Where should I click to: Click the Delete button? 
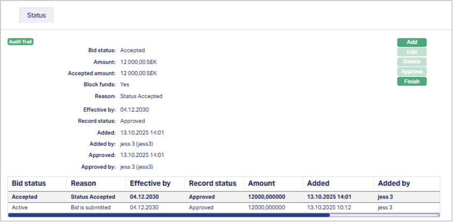(x=411, y=62)
